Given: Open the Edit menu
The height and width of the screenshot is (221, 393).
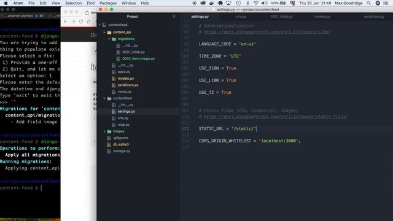Looking at the screenshot, I should pyautogui.click(x=43, y=3).
